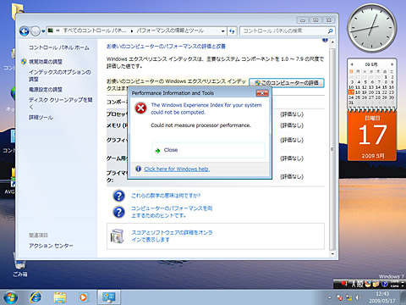
Task: Click the analog clock gadget
Action: [372, 27]
